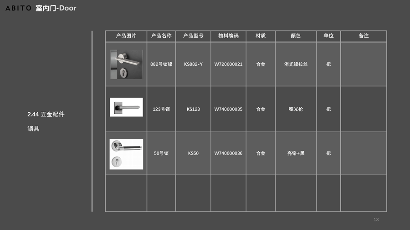Click the page number 18

(376, 220)
